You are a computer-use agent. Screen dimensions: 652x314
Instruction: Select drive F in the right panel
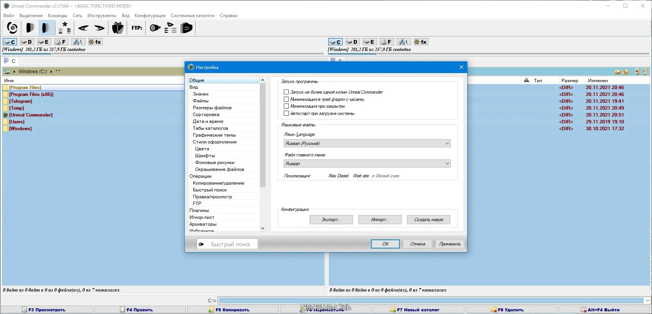386,42
